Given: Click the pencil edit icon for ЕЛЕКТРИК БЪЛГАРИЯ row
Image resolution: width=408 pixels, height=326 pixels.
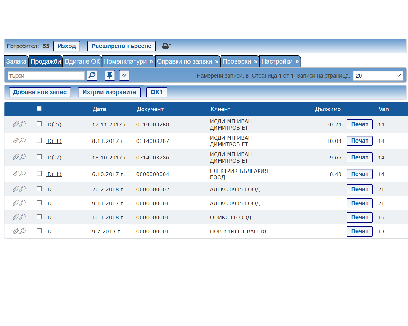Looking at the screenshot, I should pos(16,174).
